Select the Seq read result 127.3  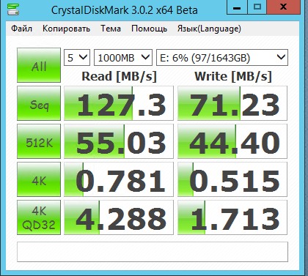[x=119, y=103]
